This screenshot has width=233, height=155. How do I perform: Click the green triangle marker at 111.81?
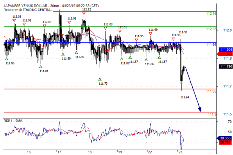41,66
